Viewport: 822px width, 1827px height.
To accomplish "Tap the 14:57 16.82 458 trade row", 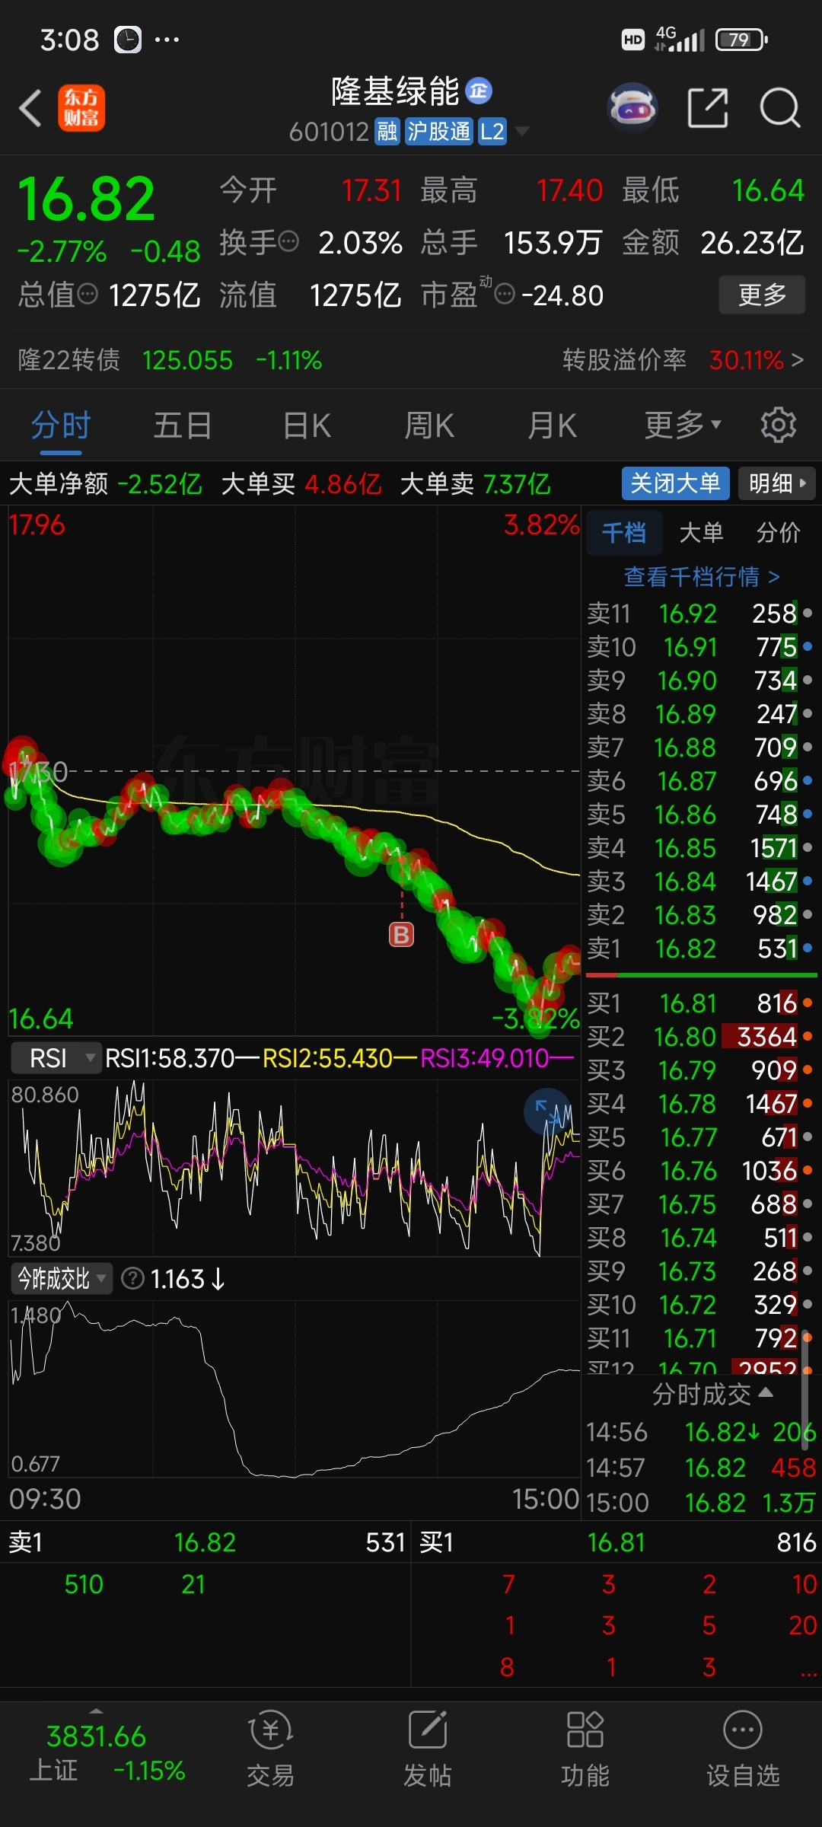I will 700,1467.
